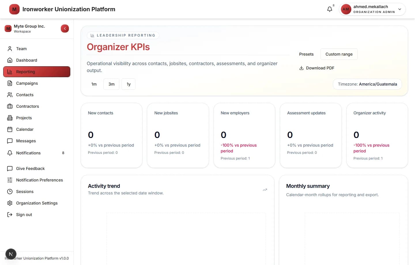Screen dimensions: 415x265
Task: Navigate to Contacts
Action: coord(37,95)
